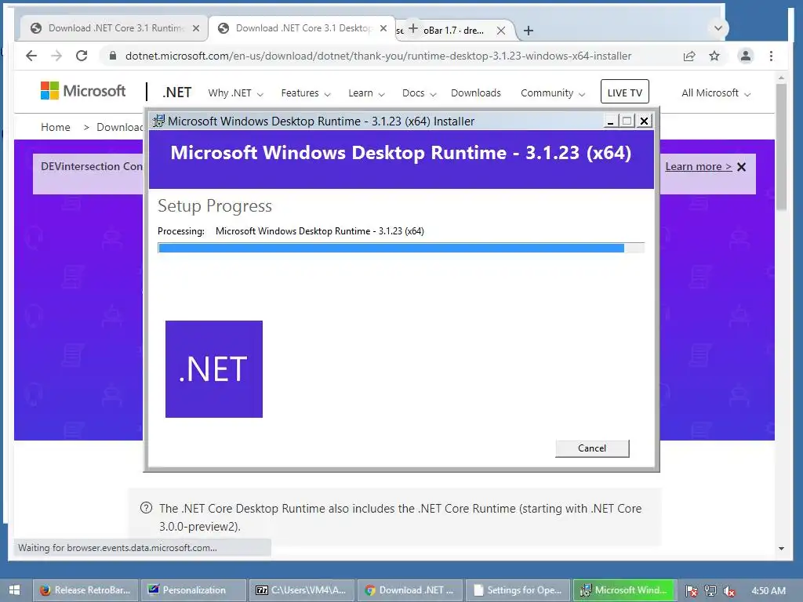This screenshot has height=602, width=803.
Task: Click the Setup Progress heading
Action: pyautogui.click(x=215, y=206)
